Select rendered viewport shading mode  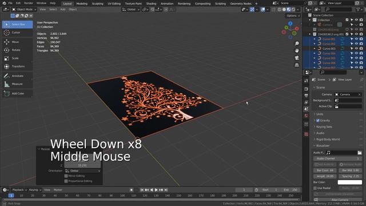[293, 10]
